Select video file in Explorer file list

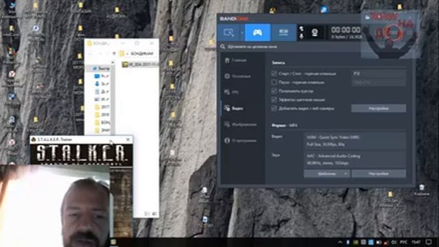[139, 64]
